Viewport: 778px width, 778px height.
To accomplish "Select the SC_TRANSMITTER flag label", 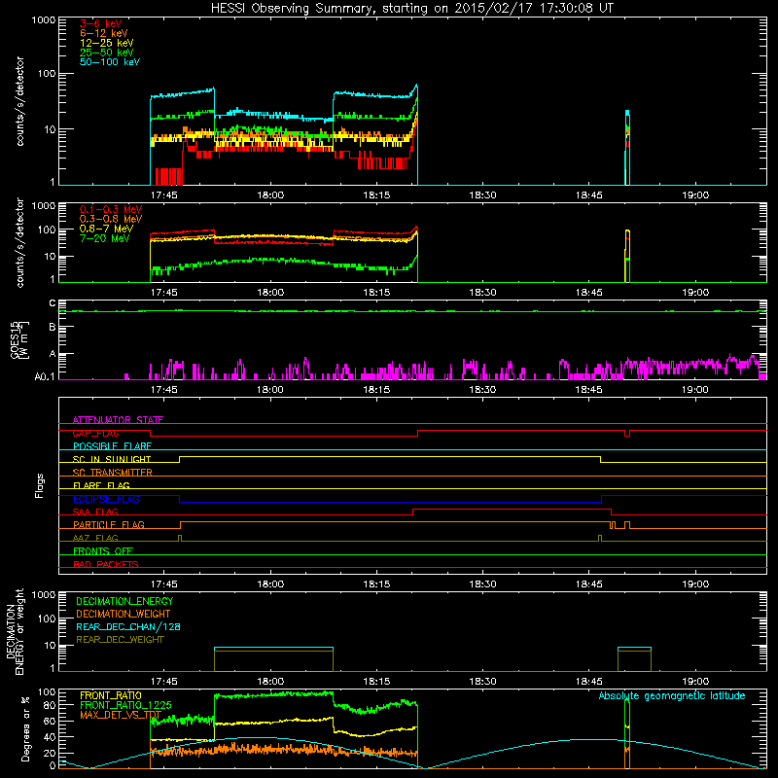I will coord(113,473).
